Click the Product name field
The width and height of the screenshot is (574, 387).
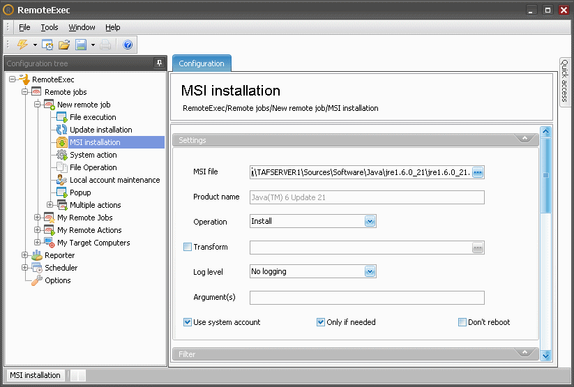(367, 197)
